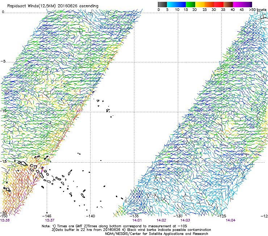Viewport: 268px width, 236px height.
Task: Click the '25' legend label under colorbar
Action: pos(205,10)
